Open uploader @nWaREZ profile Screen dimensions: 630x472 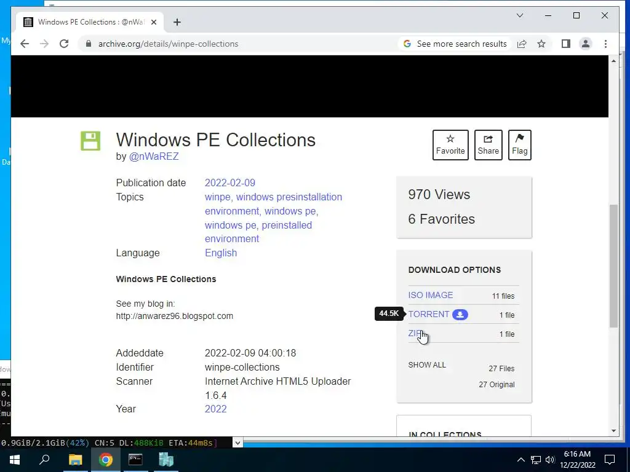click(153, 157)
